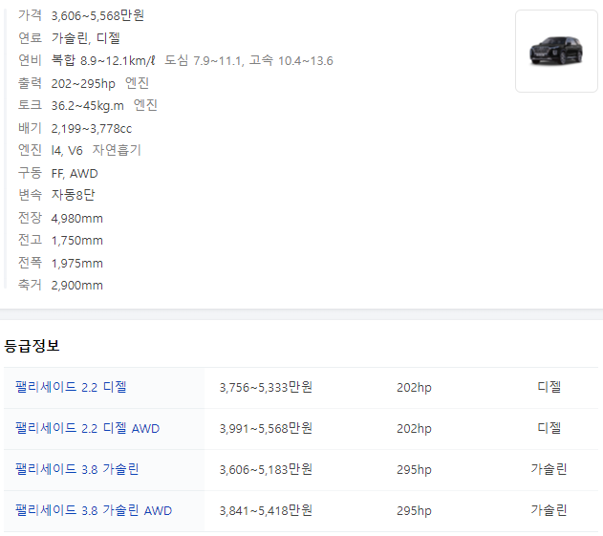Click the 출력 202~295hp value

coord(83,83)
